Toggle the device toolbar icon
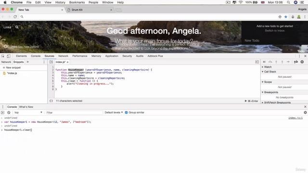 9,56
